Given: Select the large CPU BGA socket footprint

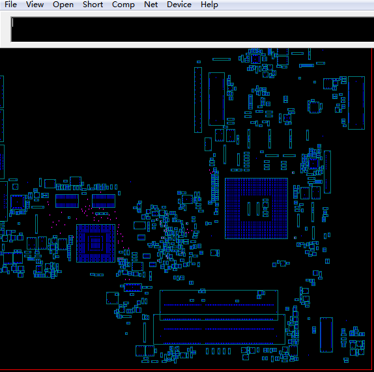Looking at the screenshot, I should click(x=257, y=208).
